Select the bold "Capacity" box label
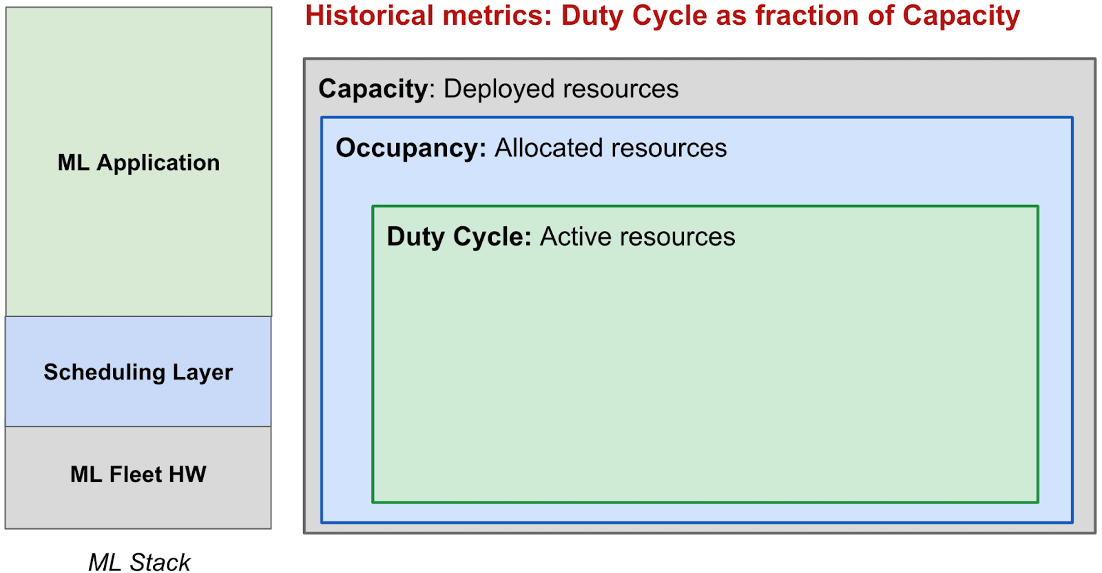The width and height of the screenshot is (1102, 573). [x=373, y=89]
